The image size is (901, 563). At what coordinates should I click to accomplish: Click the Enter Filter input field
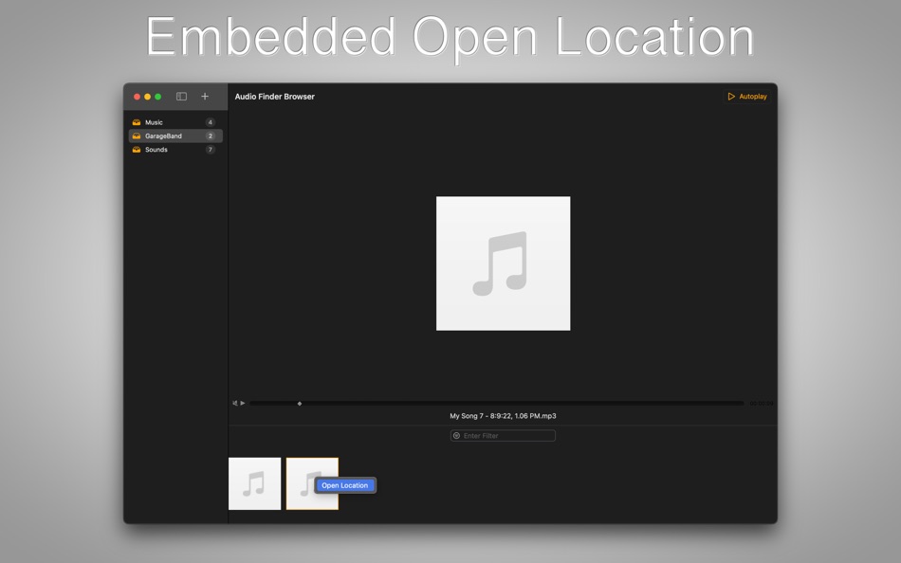pyautogui.click(x=502, y=435)
